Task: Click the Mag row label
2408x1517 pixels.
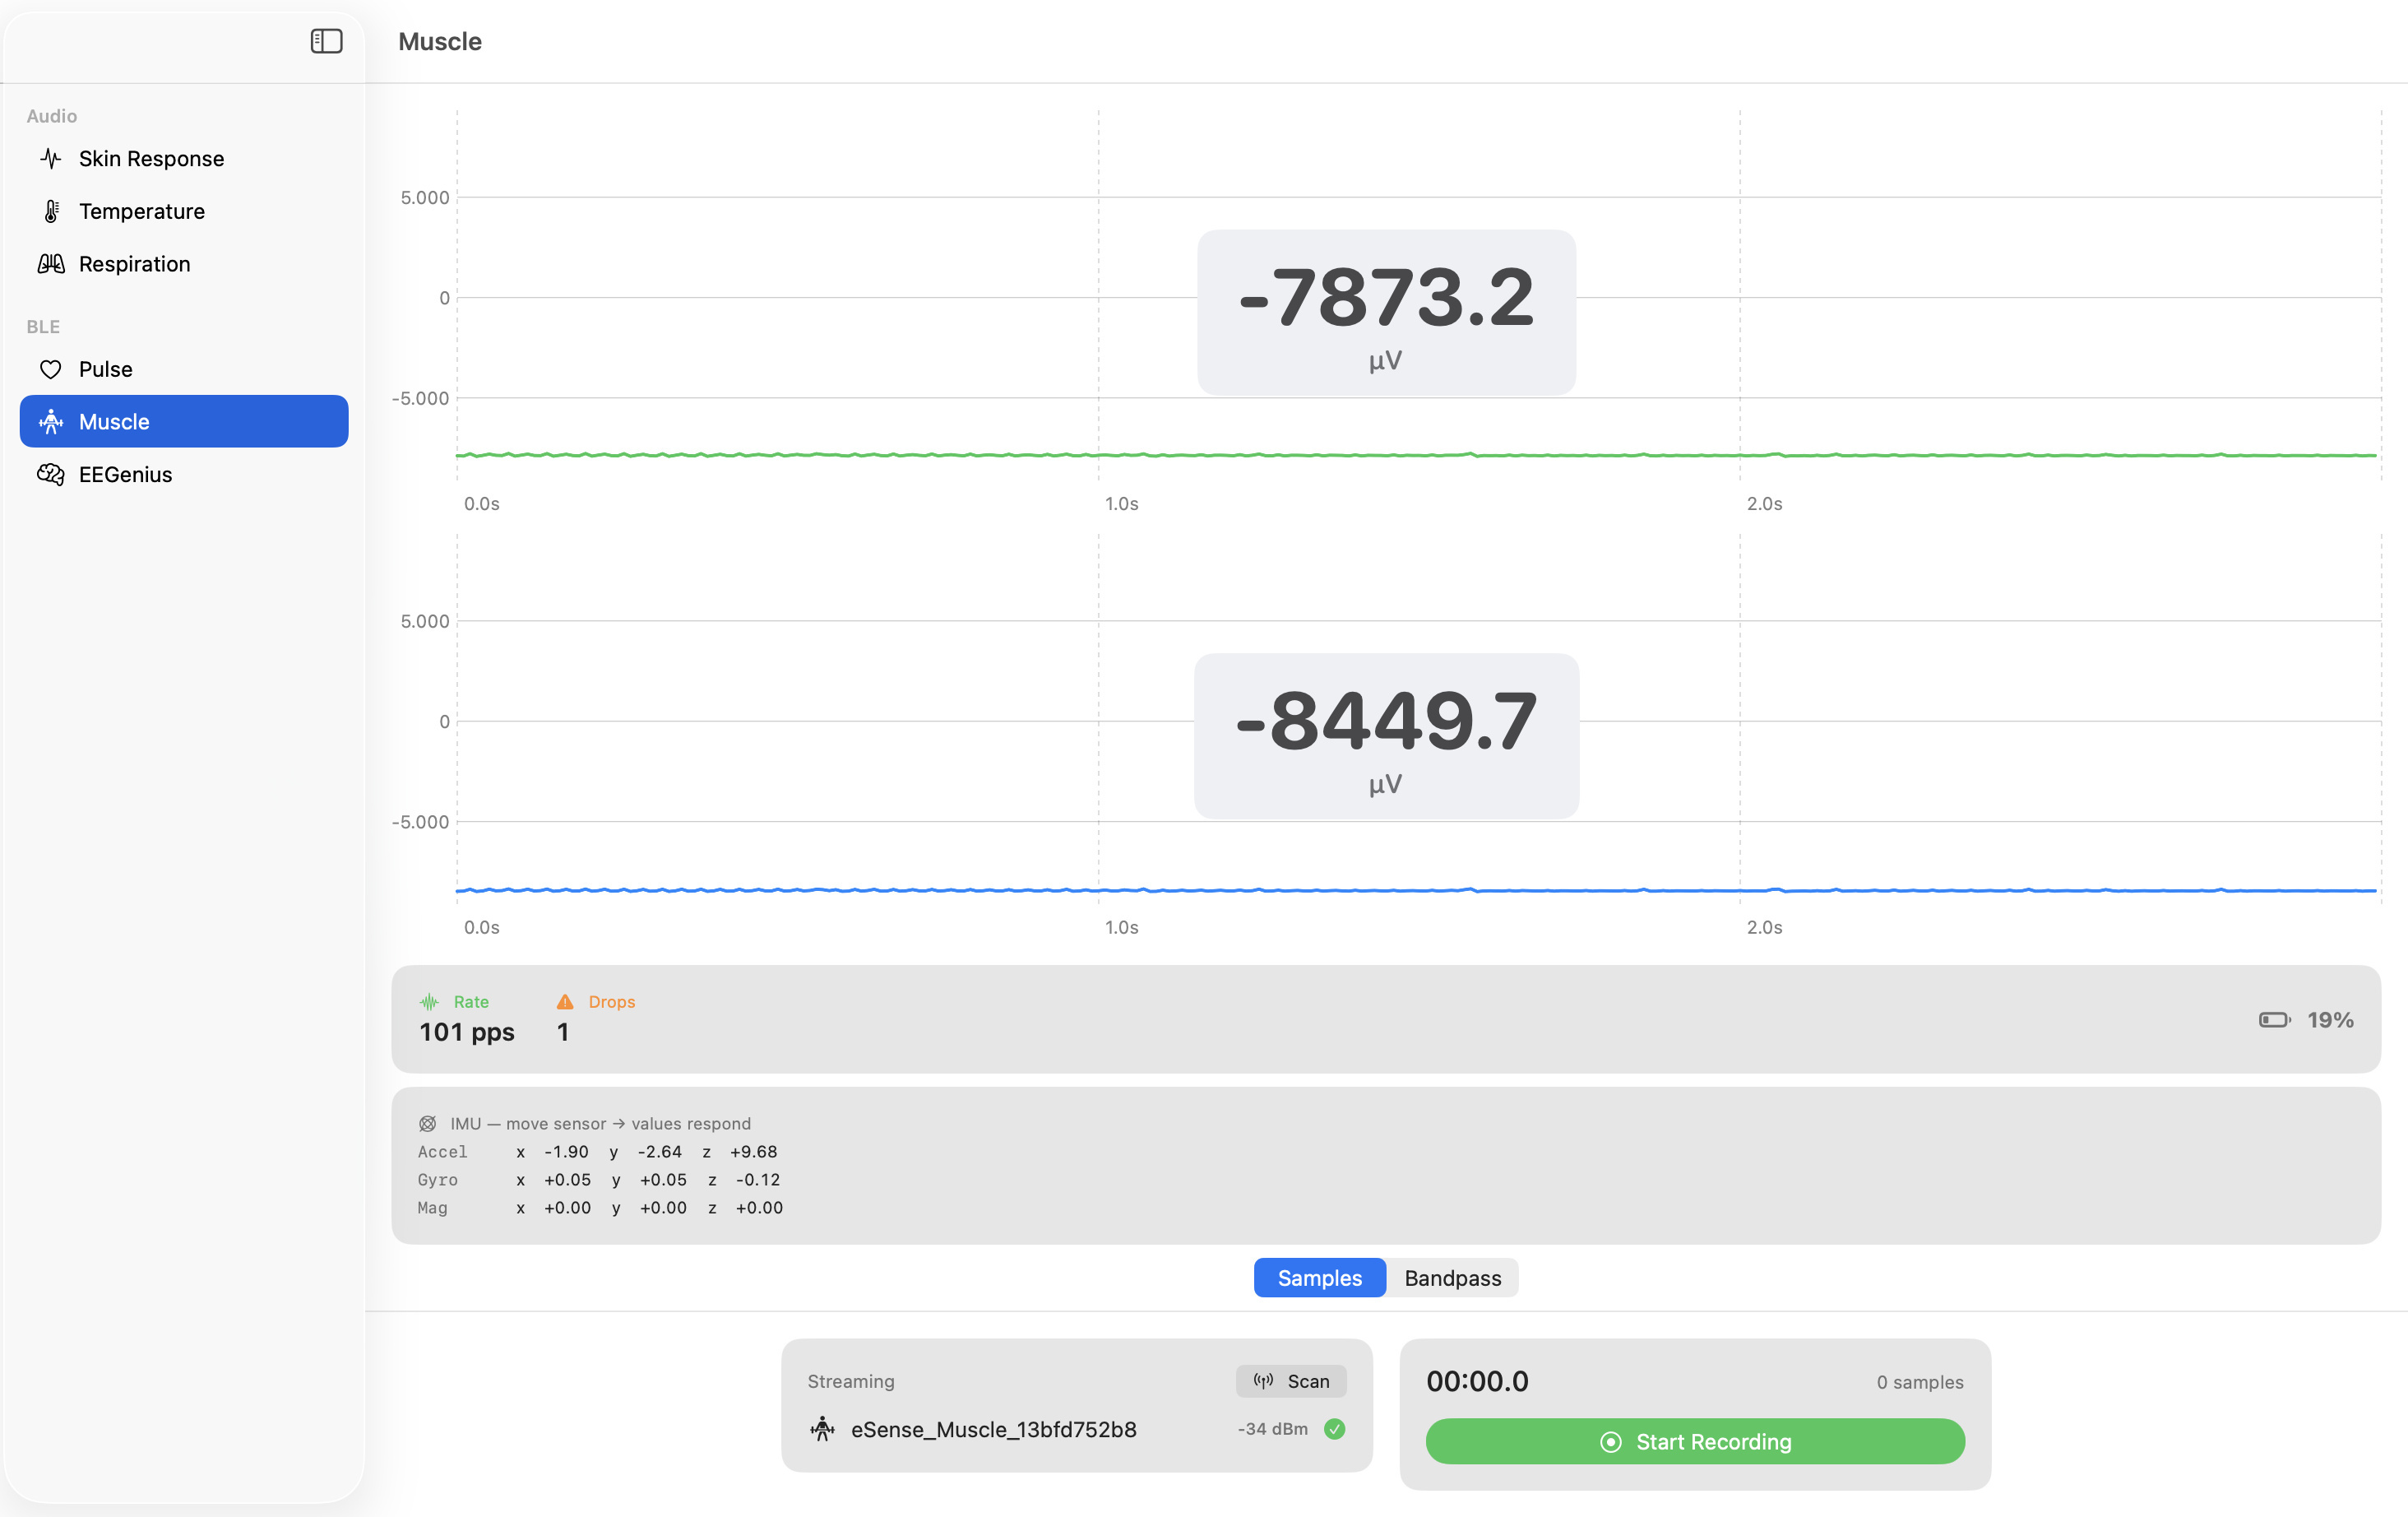Action: coord(433,1208)
